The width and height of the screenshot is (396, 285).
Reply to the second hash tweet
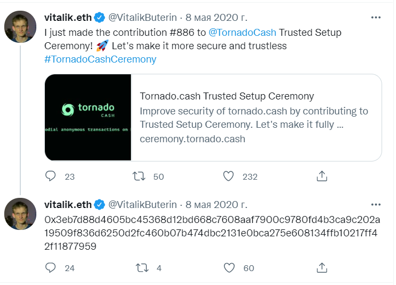pos(51,267)
